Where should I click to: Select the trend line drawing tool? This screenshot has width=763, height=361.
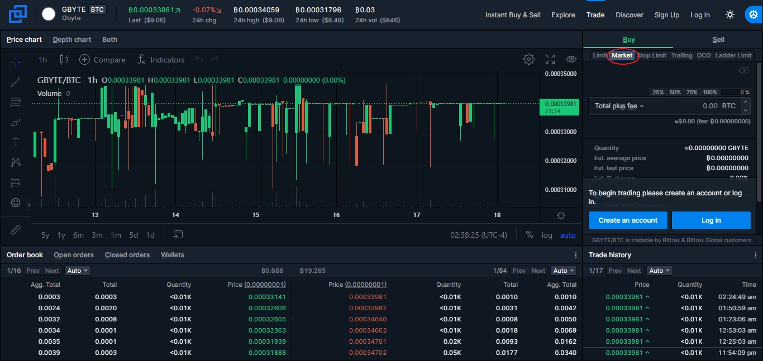pyautogui.click(x=16, y=82)
